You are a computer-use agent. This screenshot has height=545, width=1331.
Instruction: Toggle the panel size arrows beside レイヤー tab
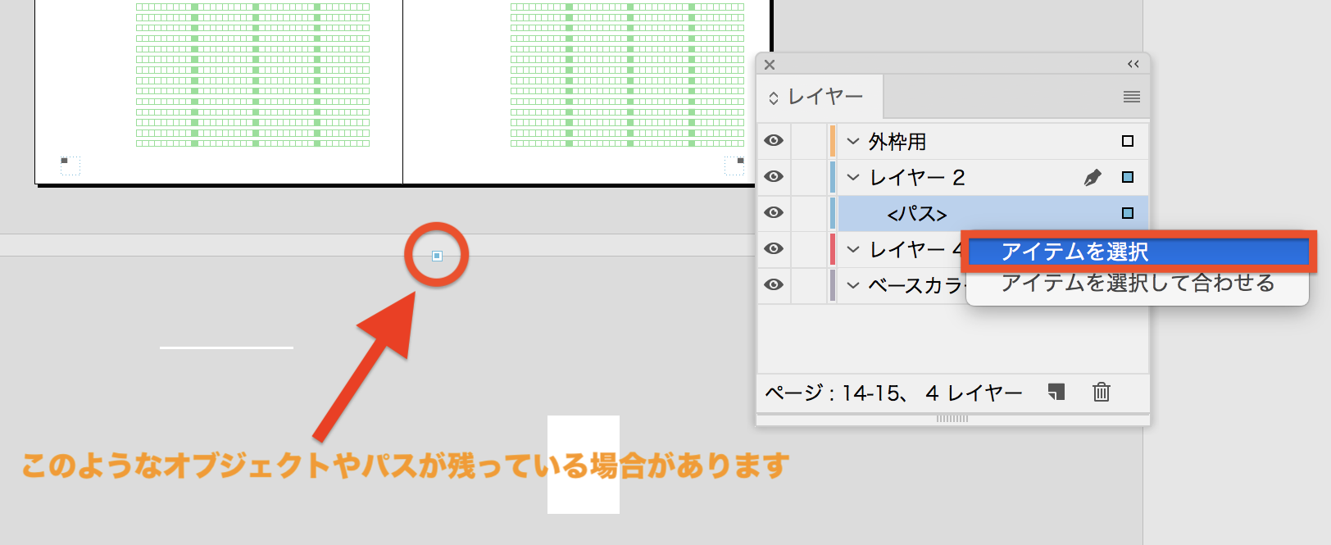(x=773, y=98)
